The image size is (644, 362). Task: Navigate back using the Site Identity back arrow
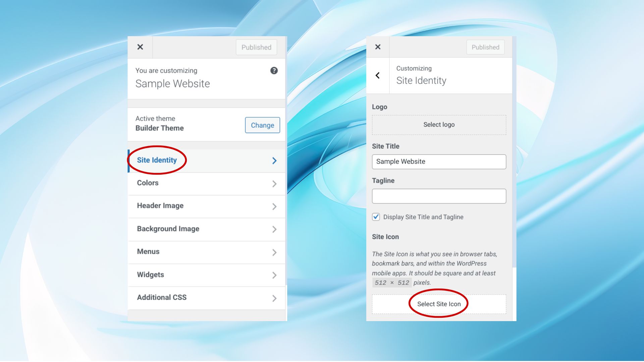[378, 75]
